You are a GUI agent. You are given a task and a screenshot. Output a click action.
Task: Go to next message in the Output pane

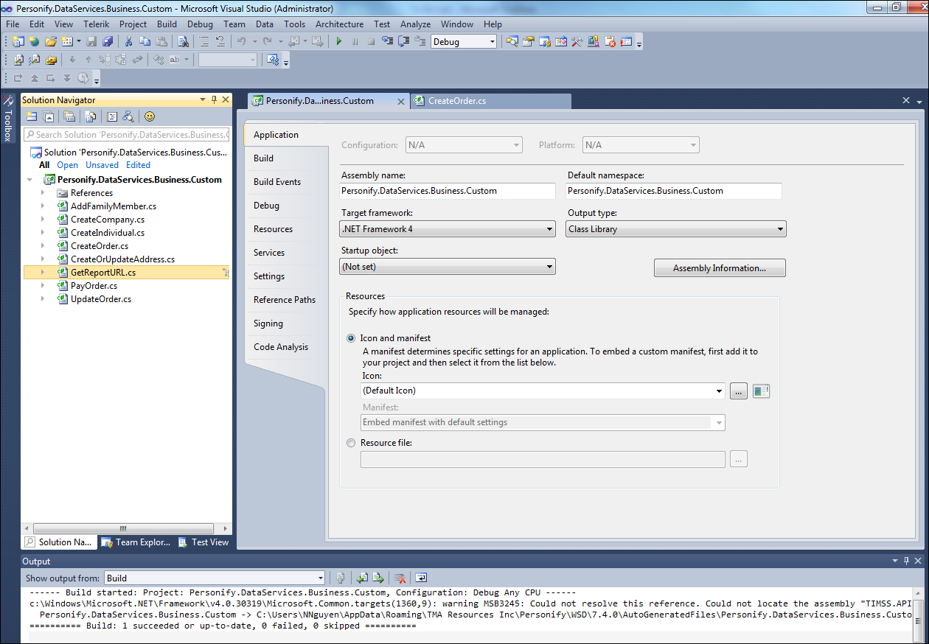378,578
